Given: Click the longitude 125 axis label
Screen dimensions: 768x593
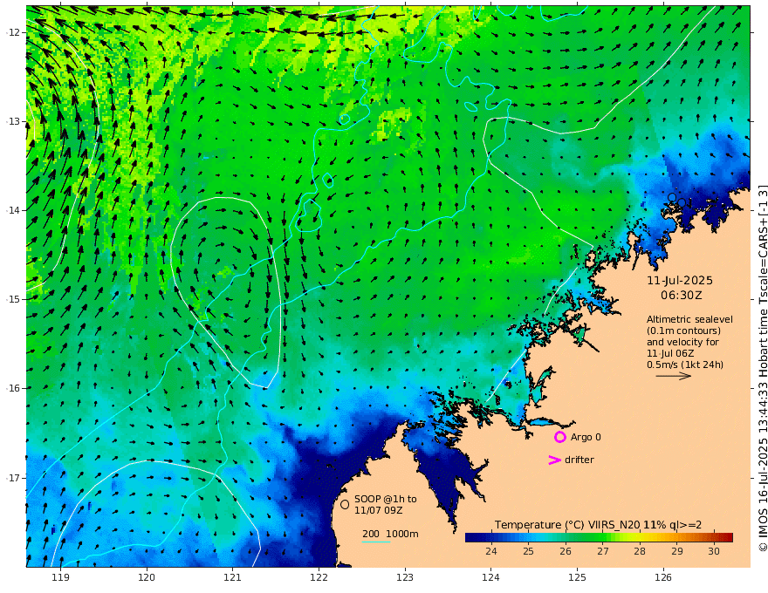Looking at the screenshot, I should [577, 577].
